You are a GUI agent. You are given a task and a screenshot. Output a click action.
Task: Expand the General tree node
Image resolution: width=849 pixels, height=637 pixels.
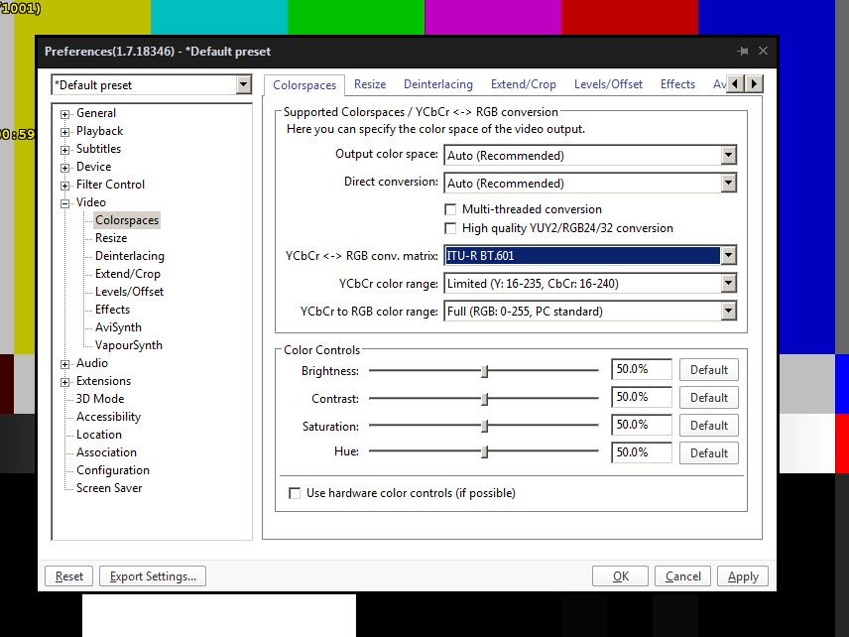coord(65,114)
